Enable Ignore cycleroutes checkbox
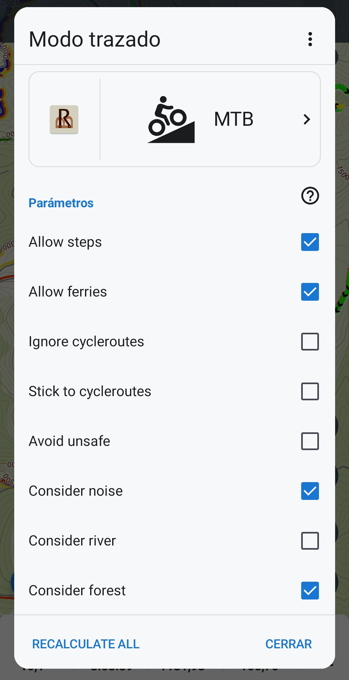This screenshot has height=680, width=349. pyautogui.click(x=310, y=341)
